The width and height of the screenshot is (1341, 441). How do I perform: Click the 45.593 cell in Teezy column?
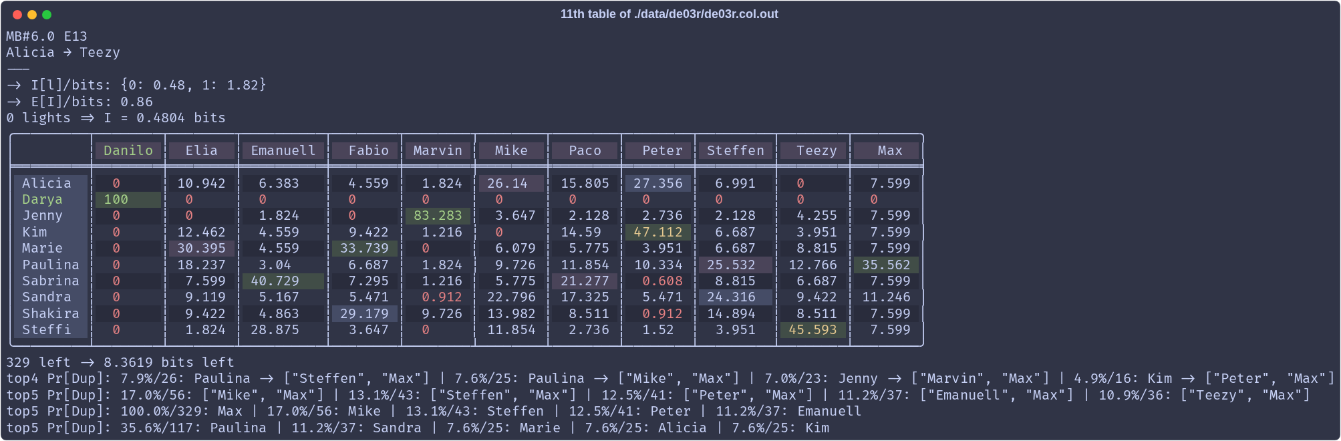pos(813,329)
